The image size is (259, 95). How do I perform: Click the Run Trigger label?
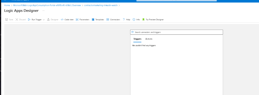pyautogui.click(x=37, y=20)
